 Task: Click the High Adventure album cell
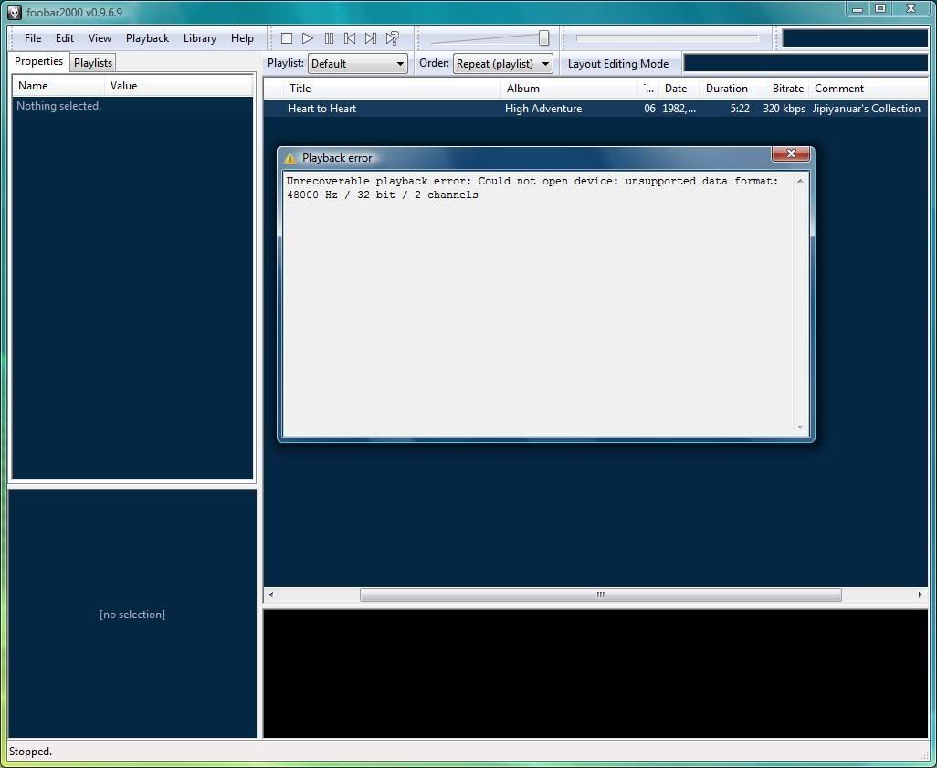543,109
